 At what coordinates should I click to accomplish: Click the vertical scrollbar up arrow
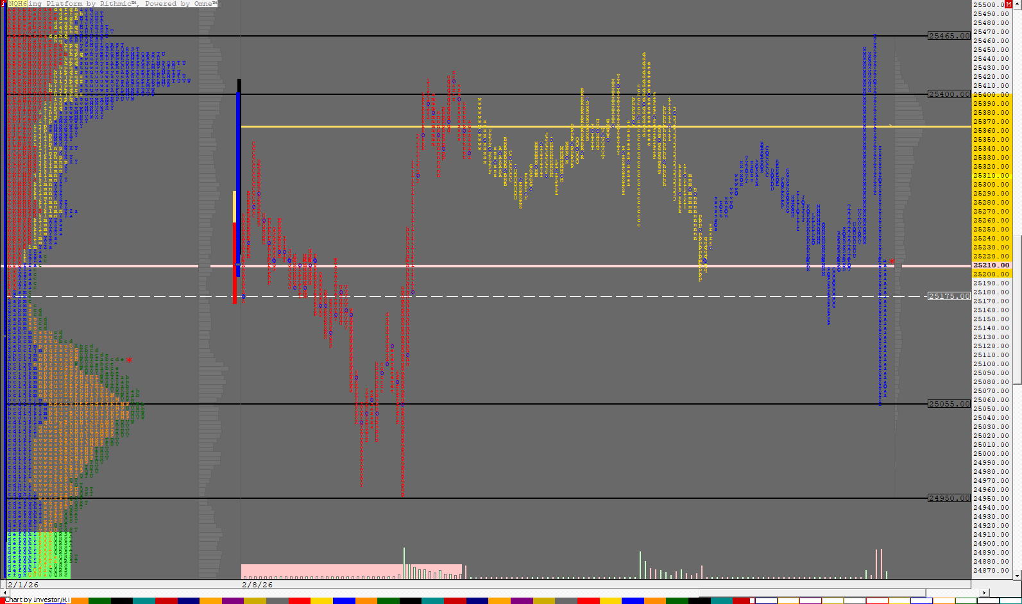[x=1017, y=4]
